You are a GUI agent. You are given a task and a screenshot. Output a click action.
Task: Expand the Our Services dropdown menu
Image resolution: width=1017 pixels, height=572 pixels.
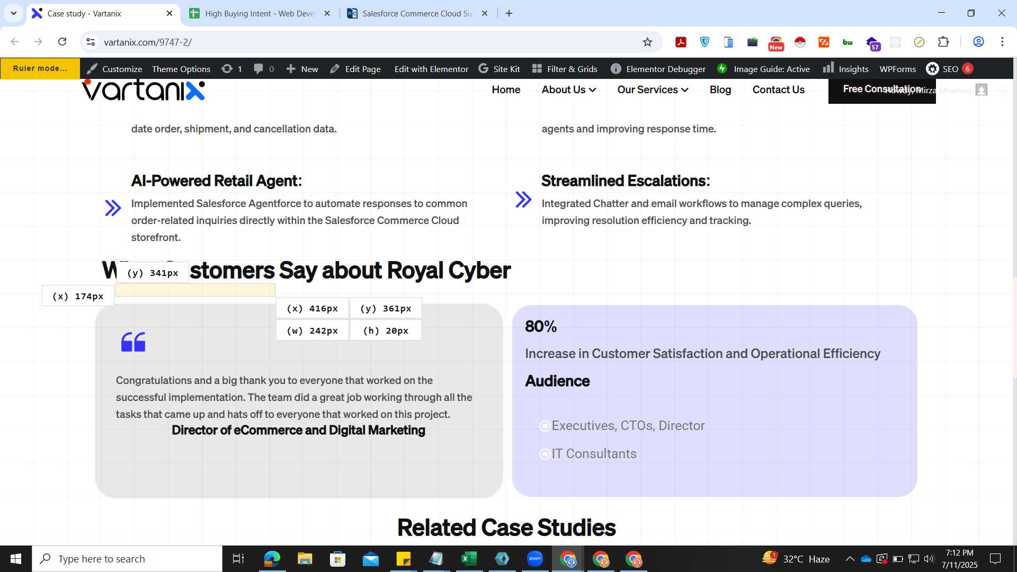[x=653, y=90]
